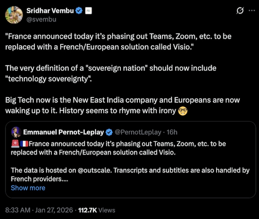
Task: Visit the @svembu handle
Action: click(41, 19)
